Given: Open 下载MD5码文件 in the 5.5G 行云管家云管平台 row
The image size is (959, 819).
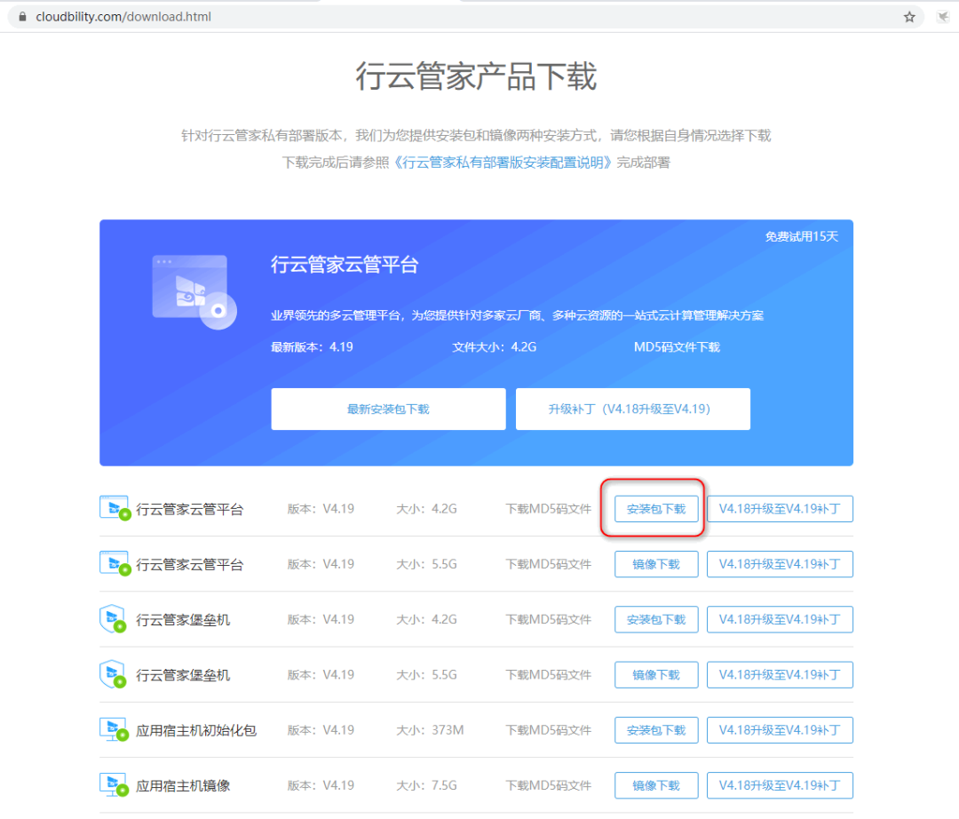Looking at the screenshot, I should click(x=548, y=564).
